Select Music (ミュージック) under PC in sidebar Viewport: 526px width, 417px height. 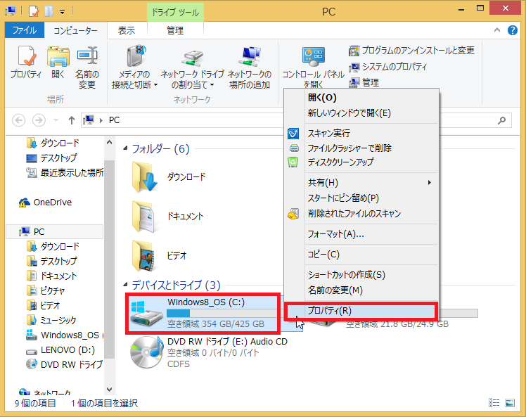click(x=51, y=321)
